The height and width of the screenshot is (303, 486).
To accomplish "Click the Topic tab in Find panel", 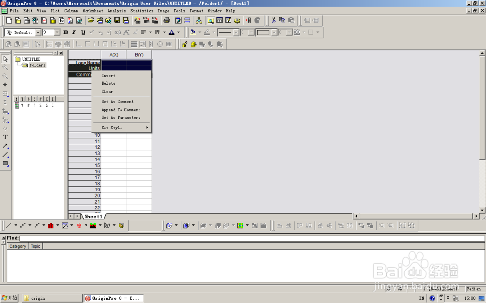I will pyautogui.click(x=35, y=246).
